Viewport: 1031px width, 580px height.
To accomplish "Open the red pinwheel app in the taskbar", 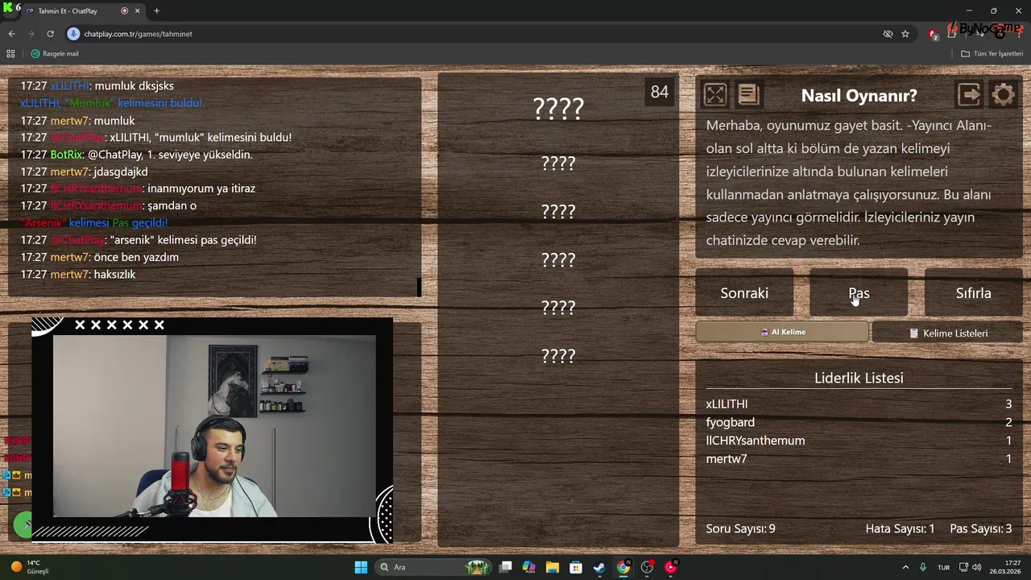I will pos(670,567).
